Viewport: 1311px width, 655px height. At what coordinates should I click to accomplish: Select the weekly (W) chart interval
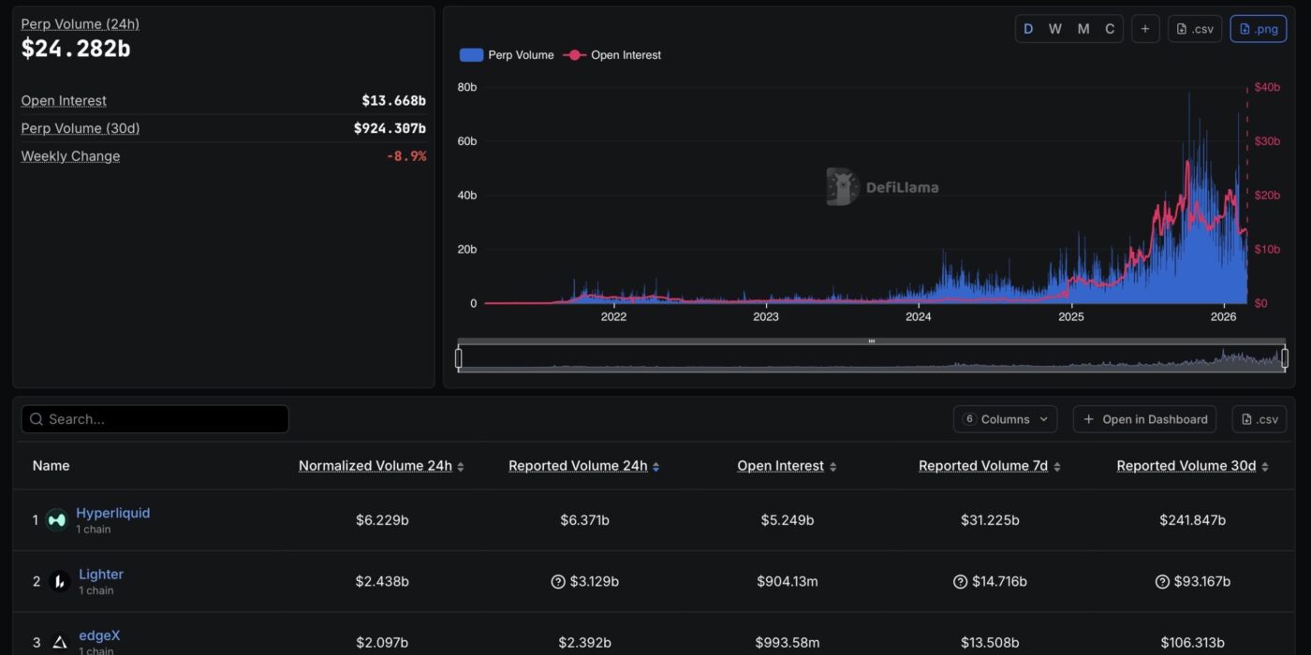pos(1055,29)
